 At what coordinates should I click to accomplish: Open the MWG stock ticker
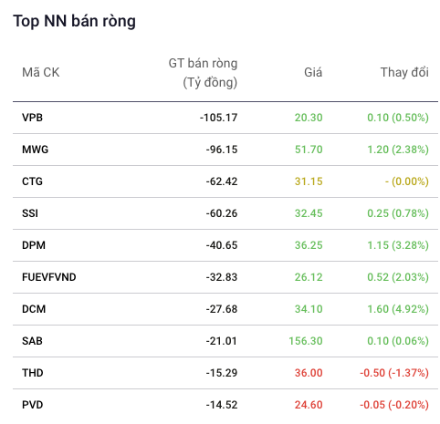tap(35, 150)
